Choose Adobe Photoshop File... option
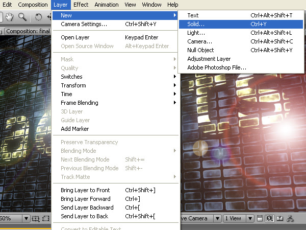This screenshot has width=306, height=230. [x=241, y=67]
